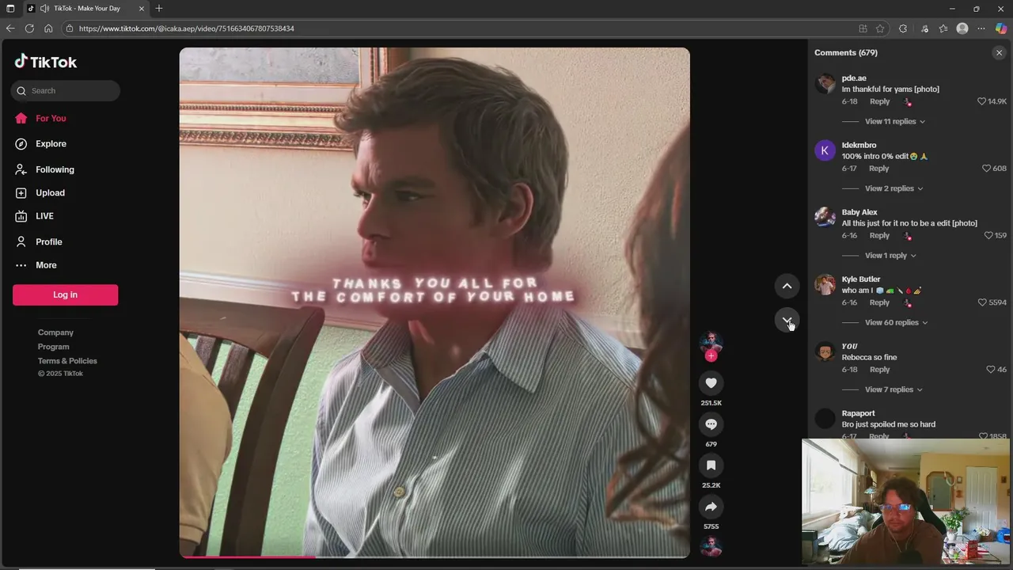Expand View 7 replies under Rebecca comment
This screenshot has height=570, width=1013.
pos(894,389)
